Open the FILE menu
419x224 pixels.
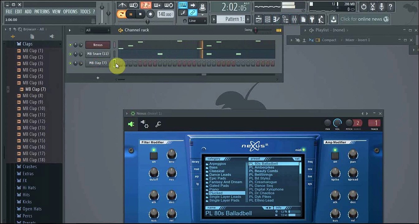(9, 12)
